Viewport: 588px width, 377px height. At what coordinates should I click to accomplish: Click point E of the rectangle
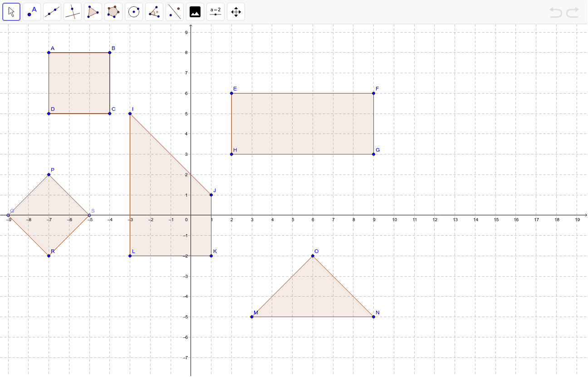[231, 93]
